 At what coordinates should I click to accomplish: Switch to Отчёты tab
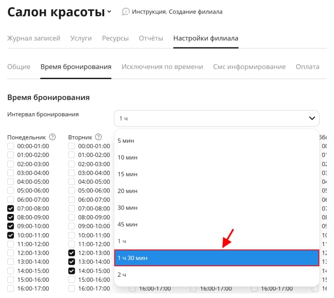pyautogui.click(x=151, y=38)
